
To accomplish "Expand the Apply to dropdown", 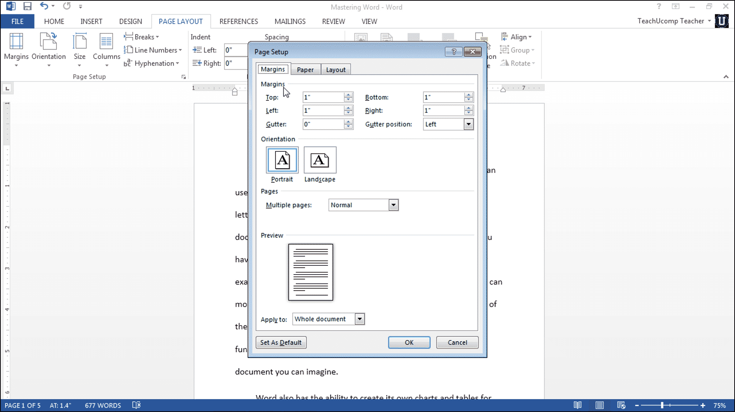I will pos(359,319).
